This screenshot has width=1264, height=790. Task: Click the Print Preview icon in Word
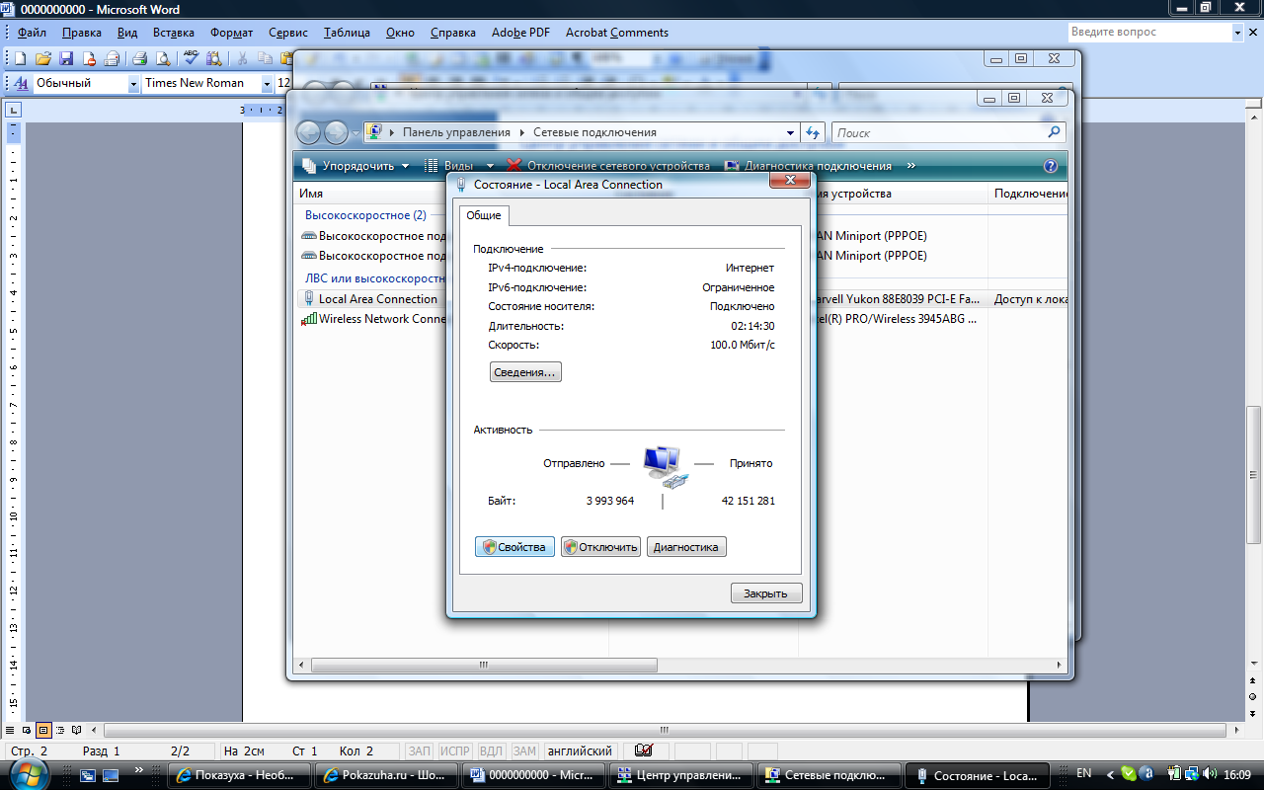pyautogui.click(x=162, y=58)
